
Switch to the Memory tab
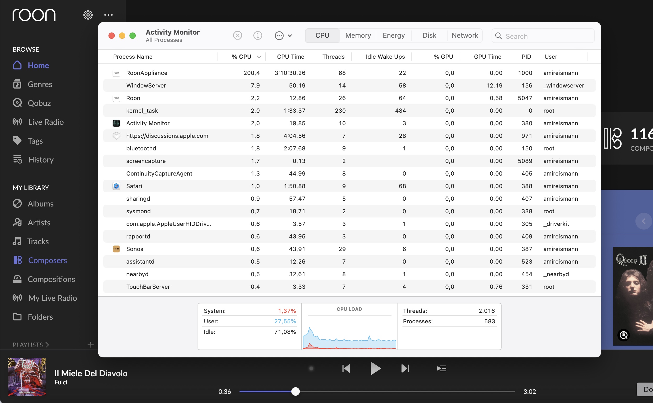(x=358, y=35)
